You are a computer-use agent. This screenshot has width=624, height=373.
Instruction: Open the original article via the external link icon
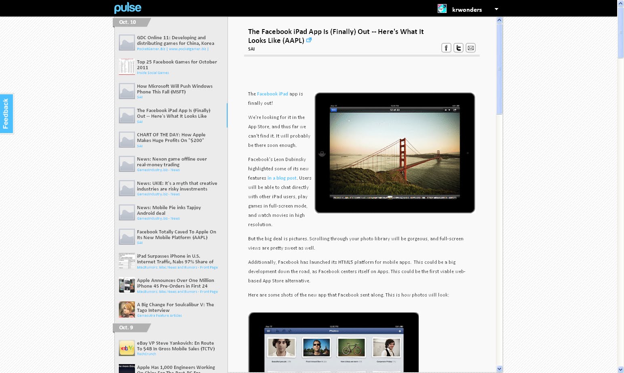click(x=309, y=40)
